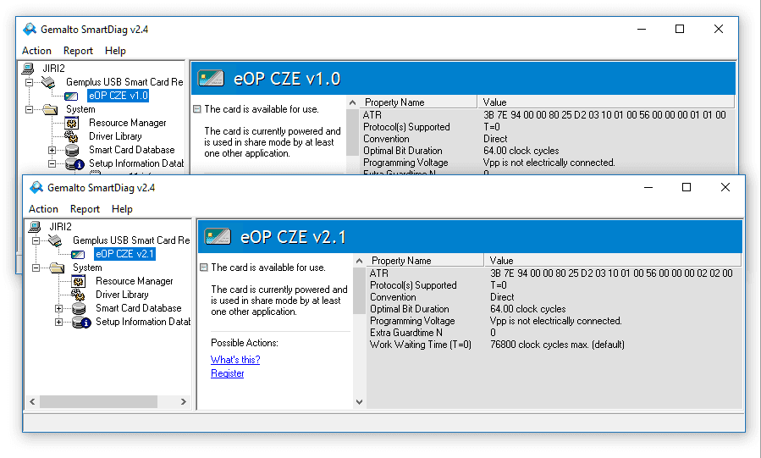
Task: Click System folder icon in front window
Action: pyautogui.click(x=57, y=268)
